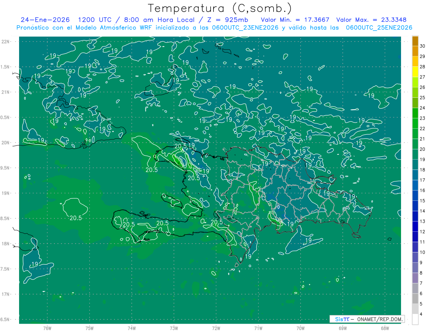The image size is (432, 333).
Task: Click the yellow color scale segment between 27 and 28
Action: [x=415, y=72]
